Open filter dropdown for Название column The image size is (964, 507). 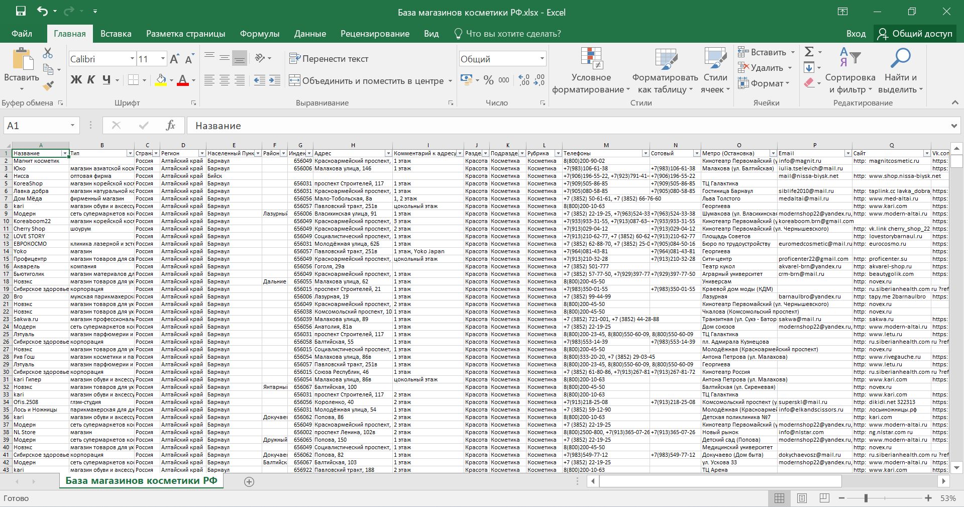point(65,153)
